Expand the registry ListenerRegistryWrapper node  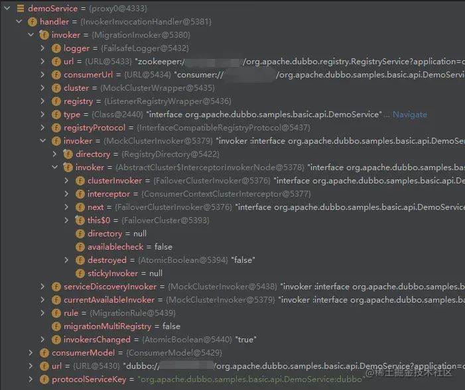(42, 101)
